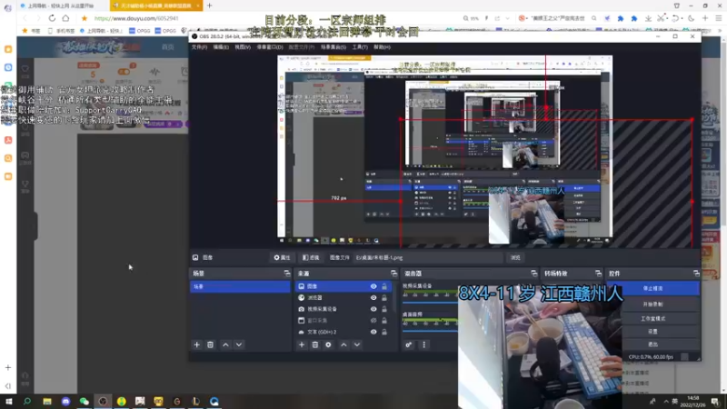Open OBS Studio taskbar icon

[x=103, y=401]
